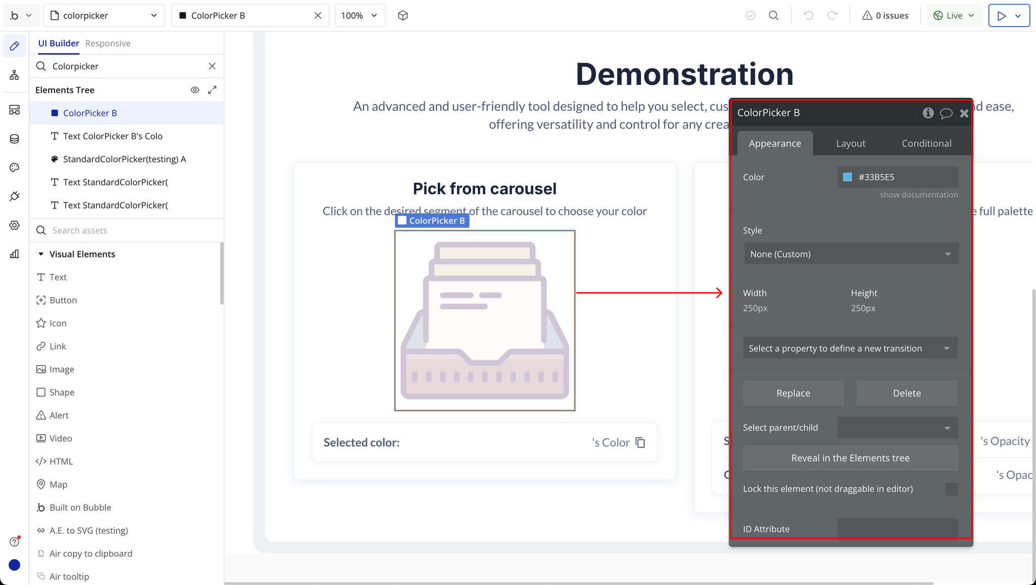Open the Data tab in left sidebar
Viewport: 1036px width, 585px height.
coord(14,139)
